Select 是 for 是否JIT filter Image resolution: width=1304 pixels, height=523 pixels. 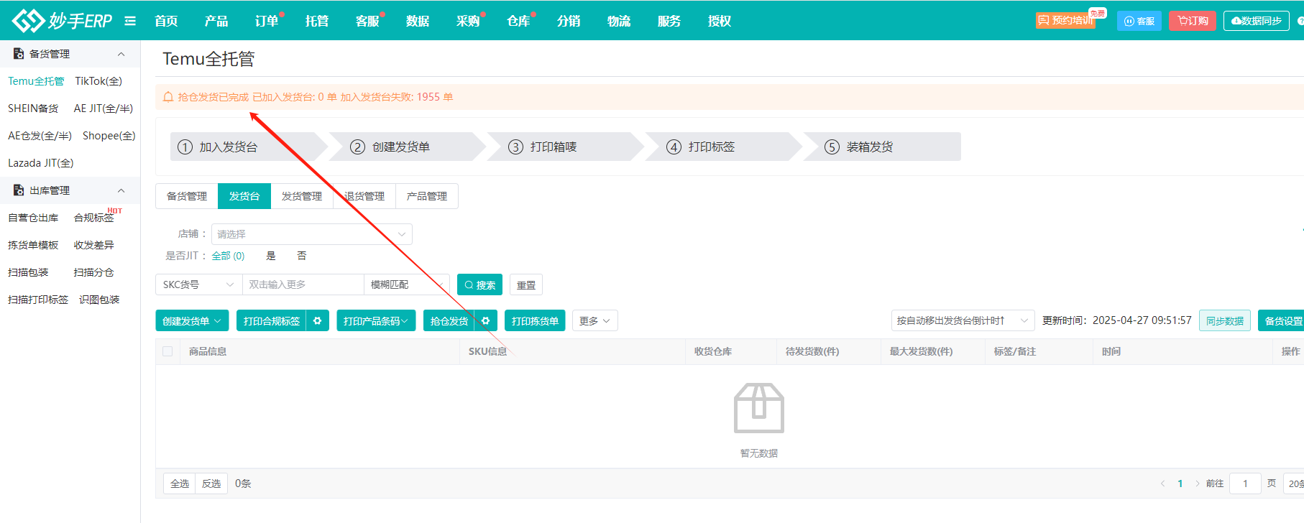pos(271,256)
